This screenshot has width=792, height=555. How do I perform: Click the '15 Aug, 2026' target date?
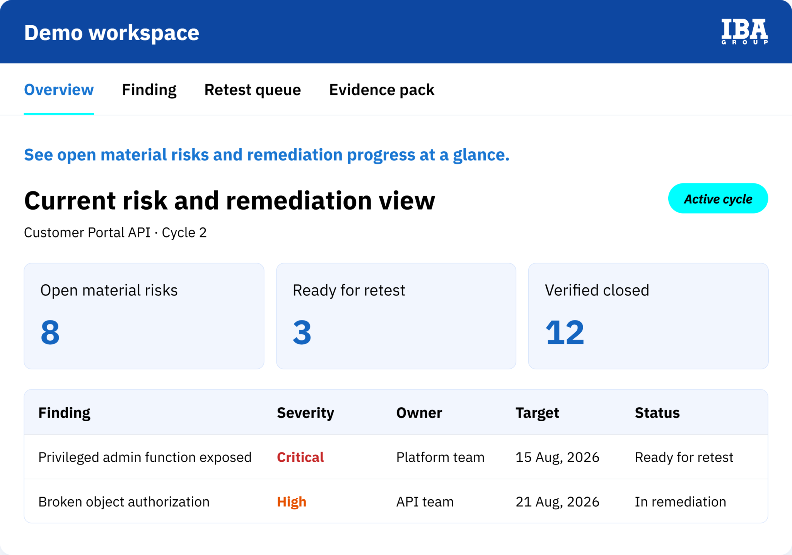pos(557,457)
